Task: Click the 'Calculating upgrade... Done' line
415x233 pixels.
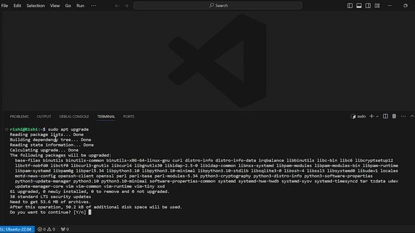Action: [x=44, y=150]
